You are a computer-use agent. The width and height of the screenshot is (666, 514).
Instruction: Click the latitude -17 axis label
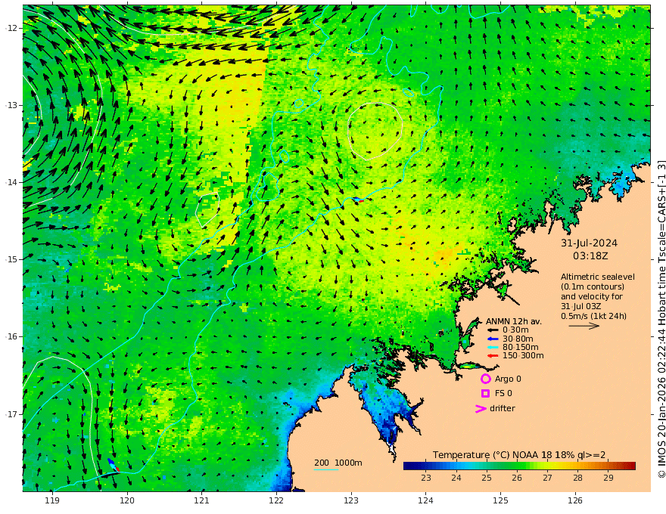click(11, 414)
